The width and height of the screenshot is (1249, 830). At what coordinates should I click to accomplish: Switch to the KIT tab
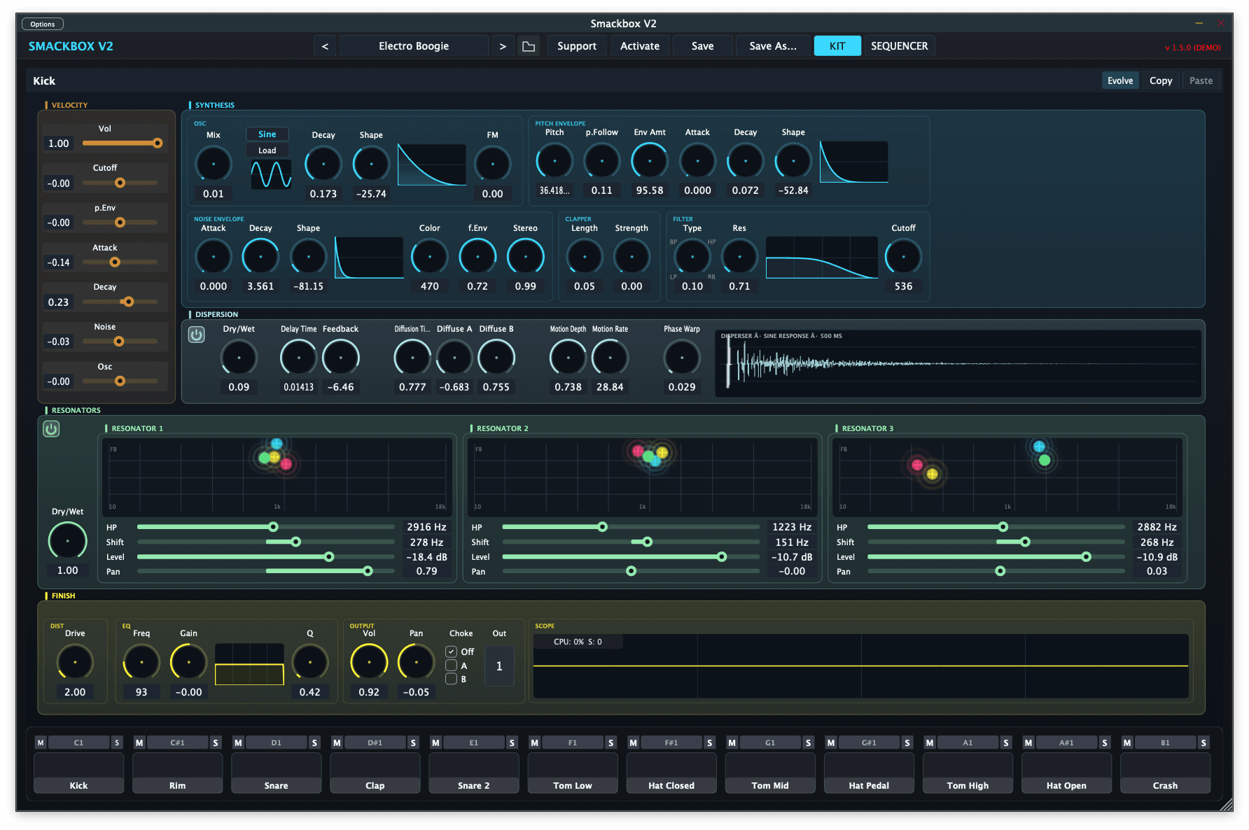point(837,46)
